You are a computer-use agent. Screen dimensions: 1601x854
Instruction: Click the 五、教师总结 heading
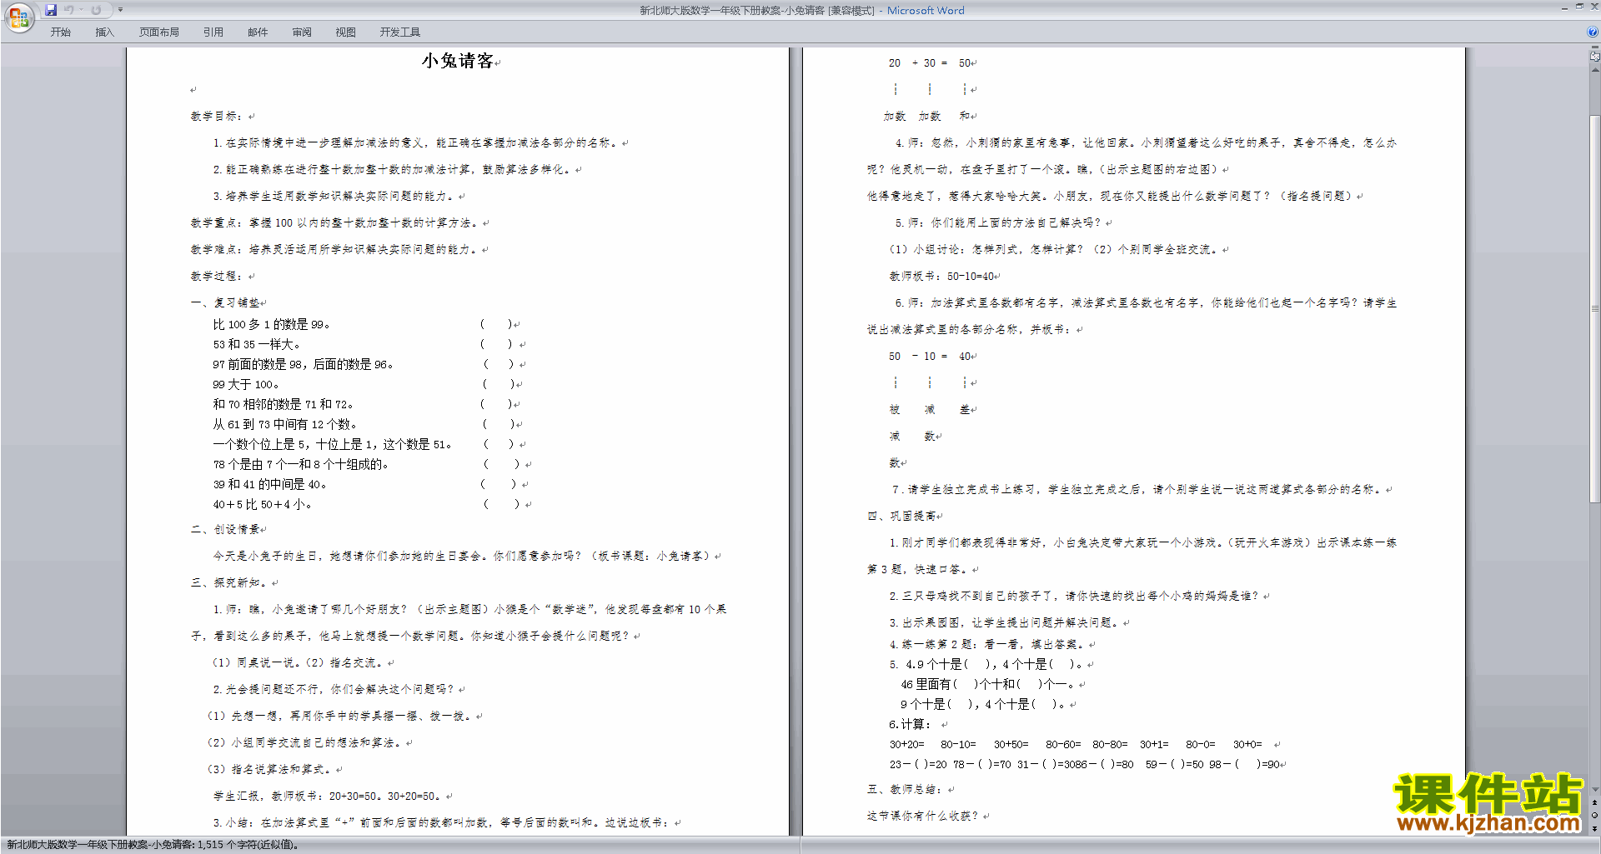(906, 789)
